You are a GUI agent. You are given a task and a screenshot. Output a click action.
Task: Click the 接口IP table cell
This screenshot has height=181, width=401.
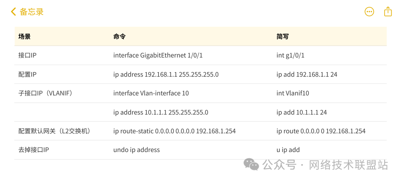click(27, 55)
